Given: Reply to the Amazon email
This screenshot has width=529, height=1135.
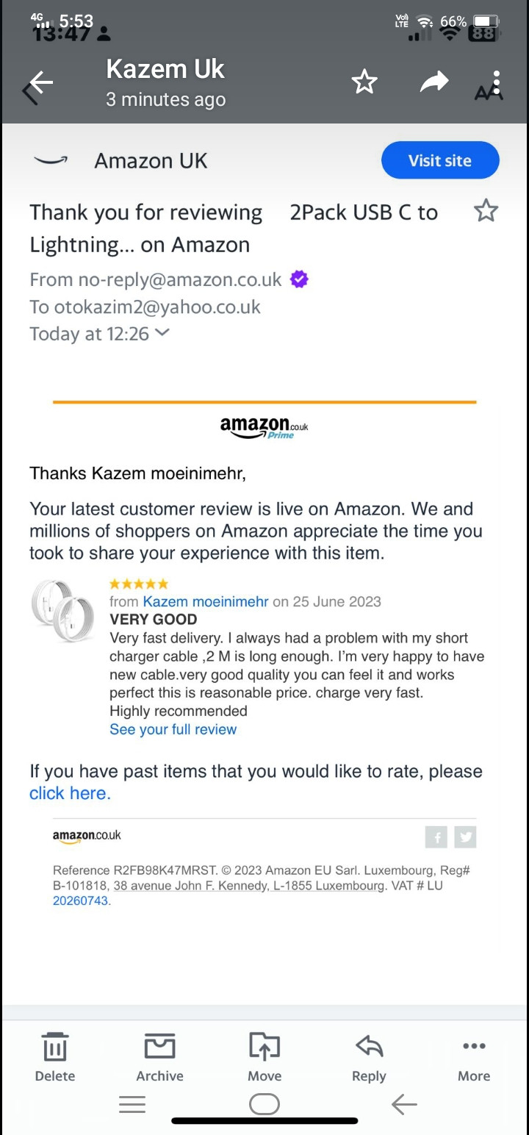Looking at the screenshot, I should [369, 1056].
